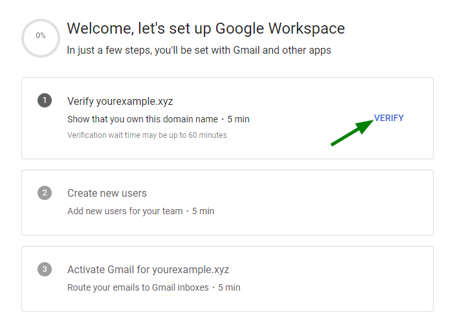Click '5 min' in the Activate Gmail card
This screenshot has height=323, width=451.
coord(229,287)
